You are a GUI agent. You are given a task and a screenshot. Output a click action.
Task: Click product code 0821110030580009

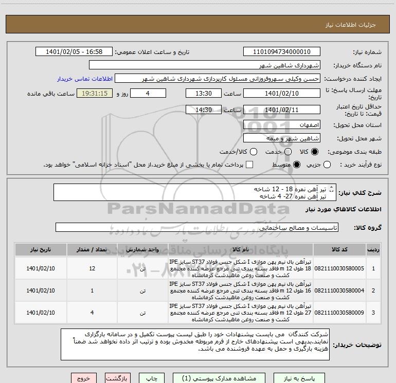[x=339, y=313]
